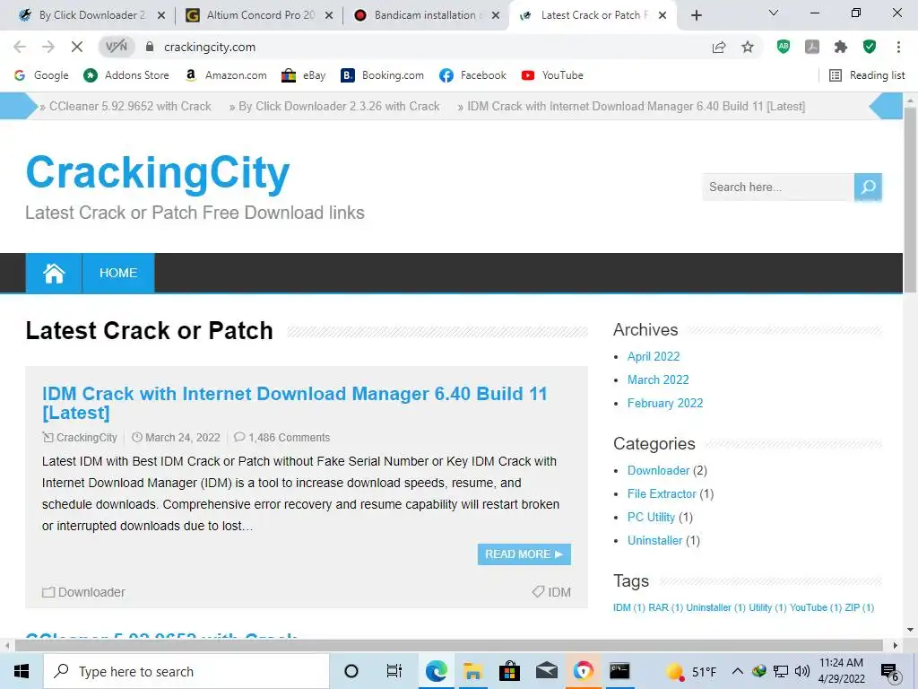Open the tab search chevron
The height and width of the screenshot is (689, 918).
(774, 13)
